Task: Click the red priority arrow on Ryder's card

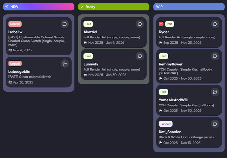Action: coord(161,24)
